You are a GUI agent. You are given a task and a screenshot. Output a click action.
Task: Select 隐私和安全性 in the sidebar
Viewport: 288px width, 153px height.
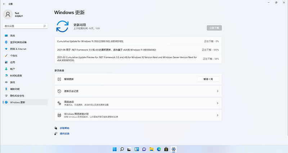25,96
